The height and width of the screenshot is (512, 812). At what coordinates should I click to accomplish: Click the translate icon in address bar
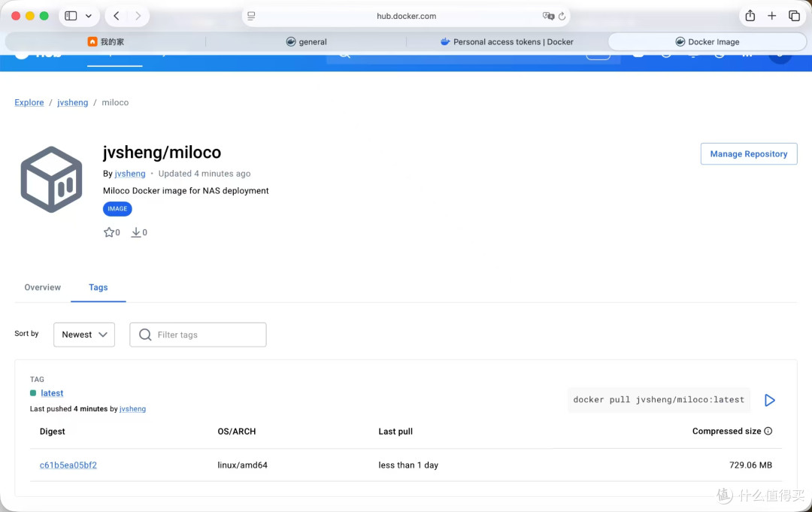click(548, 16)
